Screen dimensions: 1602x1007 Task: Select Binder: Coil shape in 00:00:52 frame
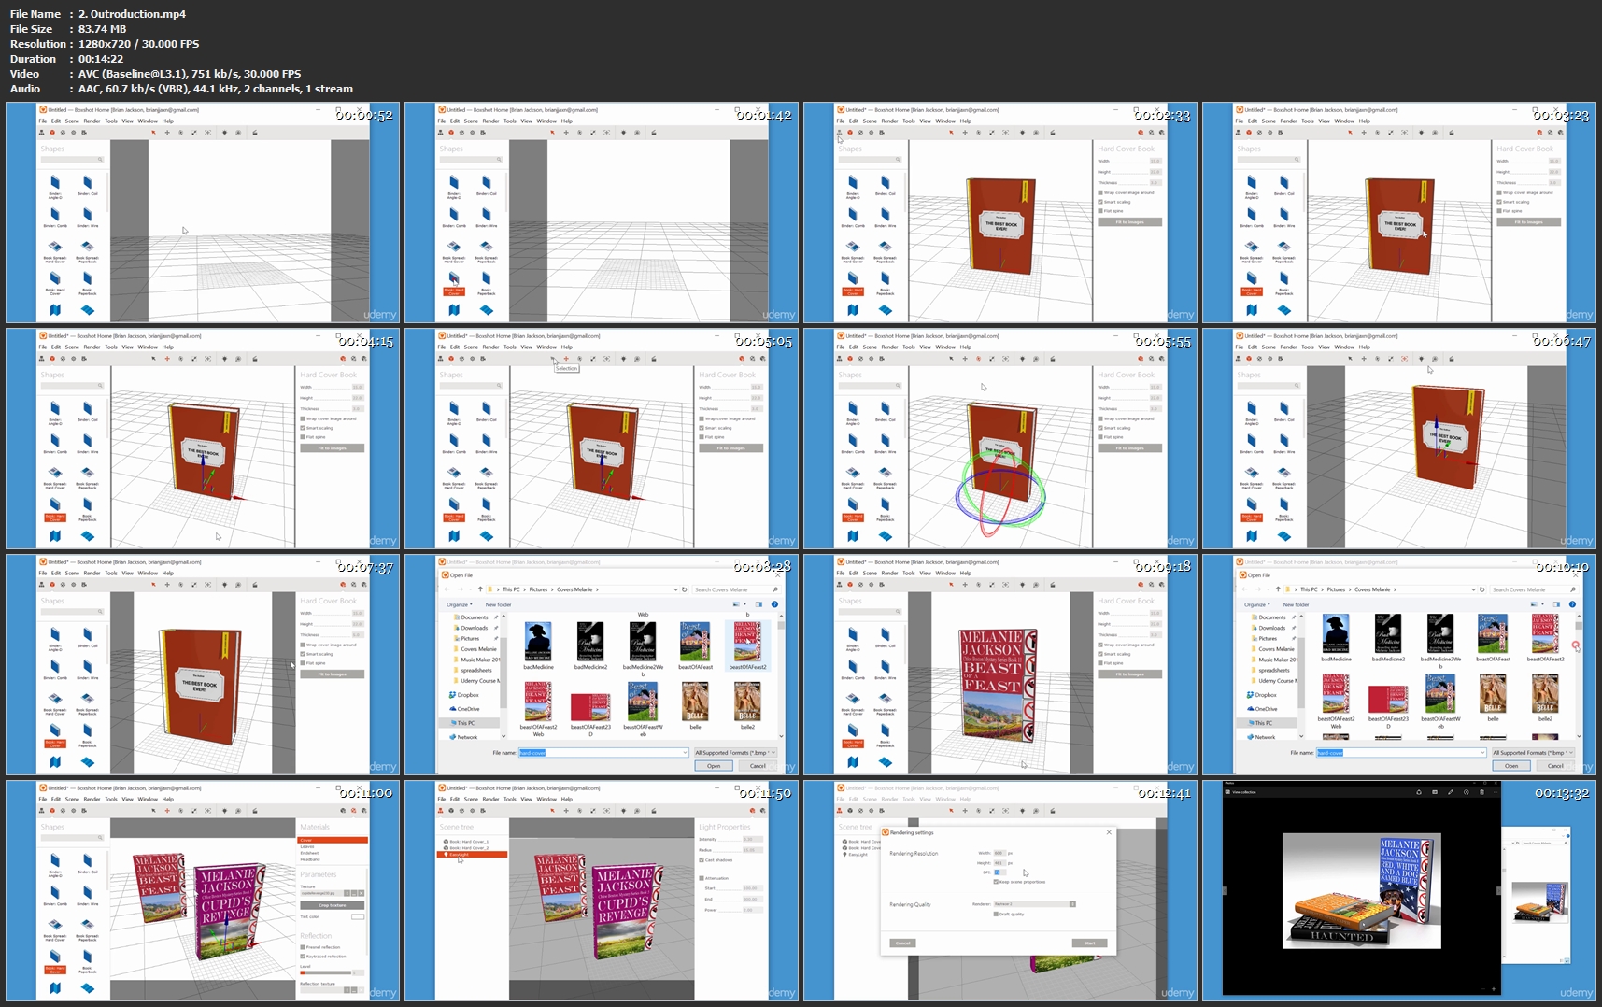(x=88, y=186)
